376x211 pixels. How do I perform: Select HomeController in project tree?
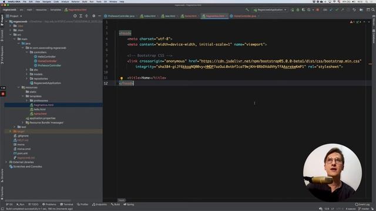[x=47, y=61]
